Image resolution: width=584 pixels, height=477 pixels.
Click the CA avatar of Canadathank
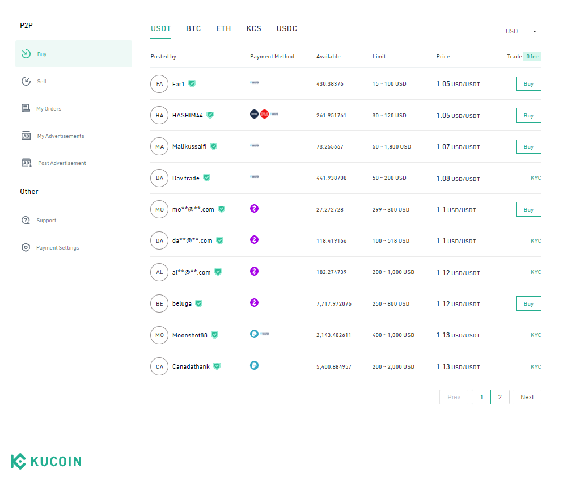coord(159,367)
